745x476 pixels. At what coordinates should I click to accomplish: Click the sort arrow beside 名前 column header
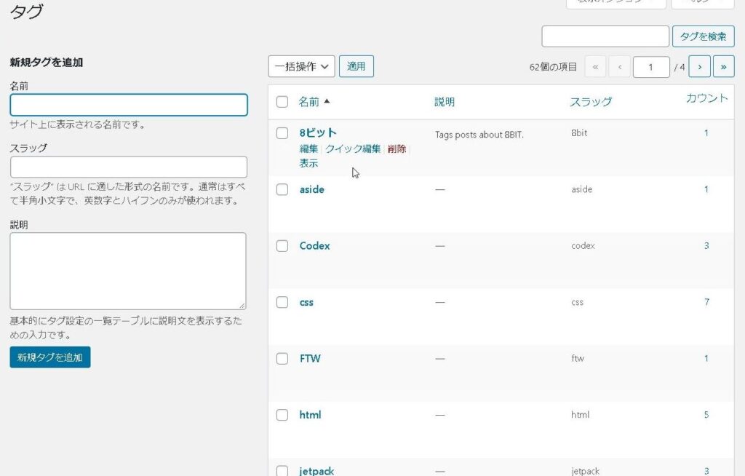(x=327, y=102)
